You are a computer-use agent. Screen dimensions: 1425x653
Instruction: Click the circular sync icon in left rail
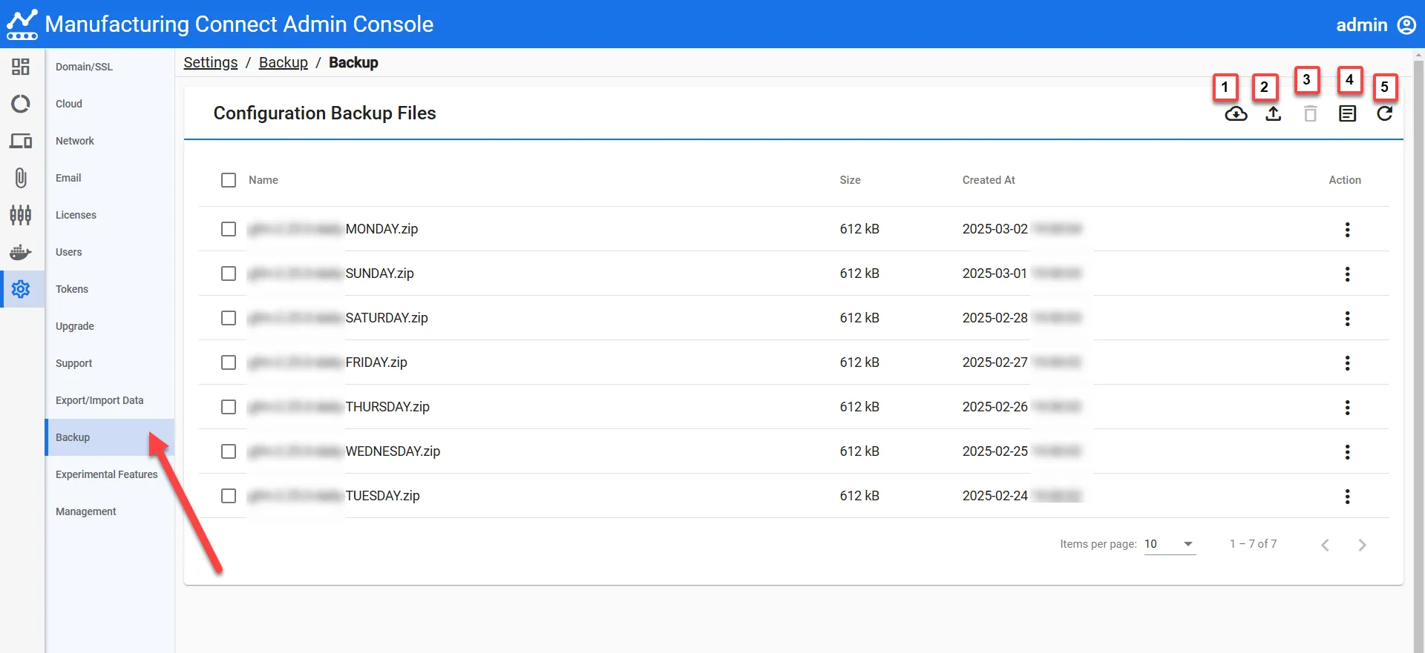pyautogui.click(x=21, y=104)
